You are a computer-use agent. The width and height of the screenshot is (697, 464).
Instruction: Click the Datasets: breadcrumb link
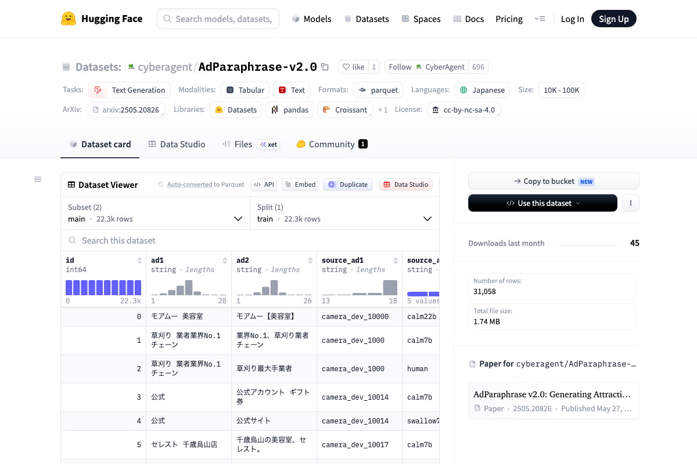click(x=98, y=67)
